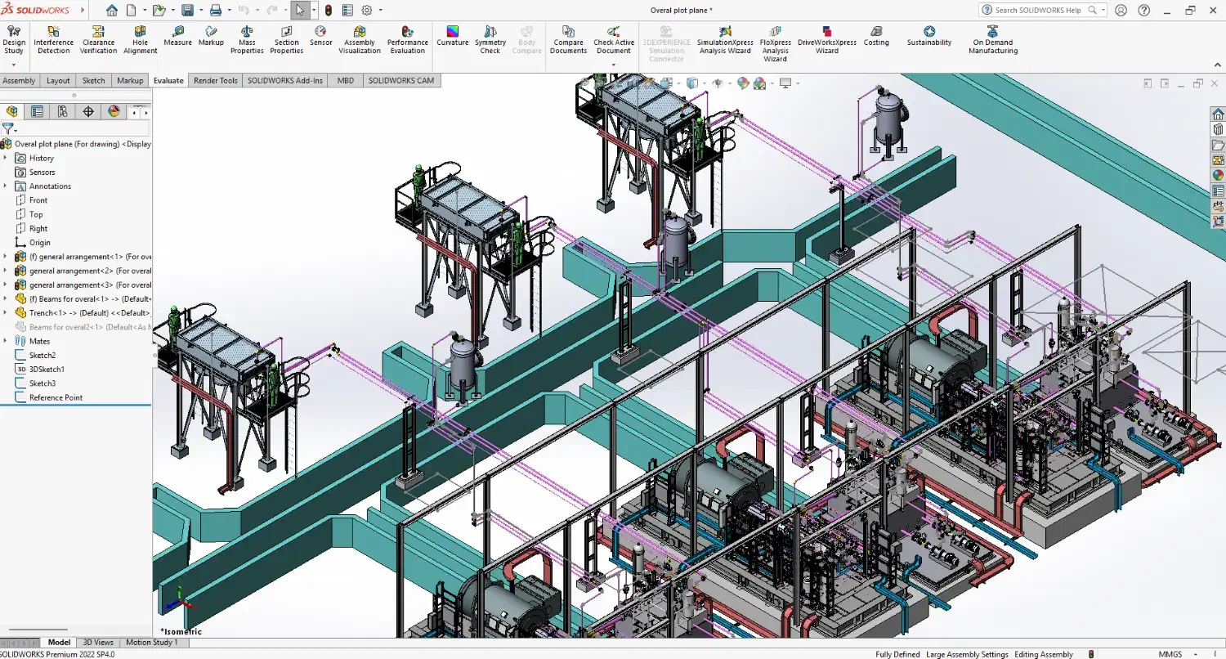
Task: Open the Design Study dropdown arrow
Action: (x=14, y=64)
